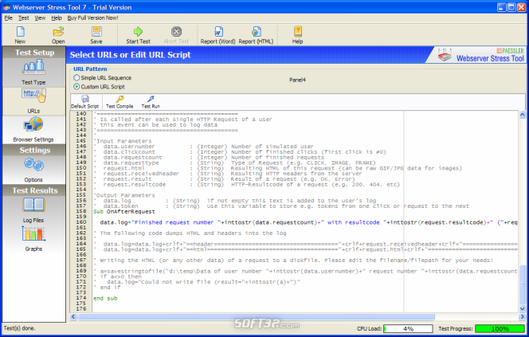529x337 pixels.
Task: Click the script editor scroll-up arrow
Action: [523, 115]
